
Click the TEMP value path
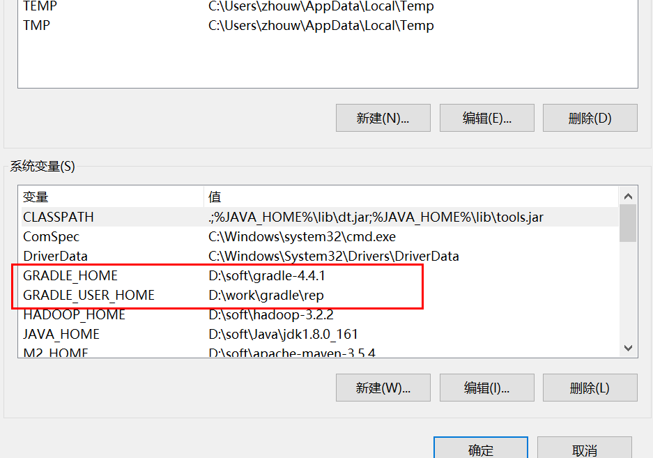pyautogui.click(x=321, y=6)
